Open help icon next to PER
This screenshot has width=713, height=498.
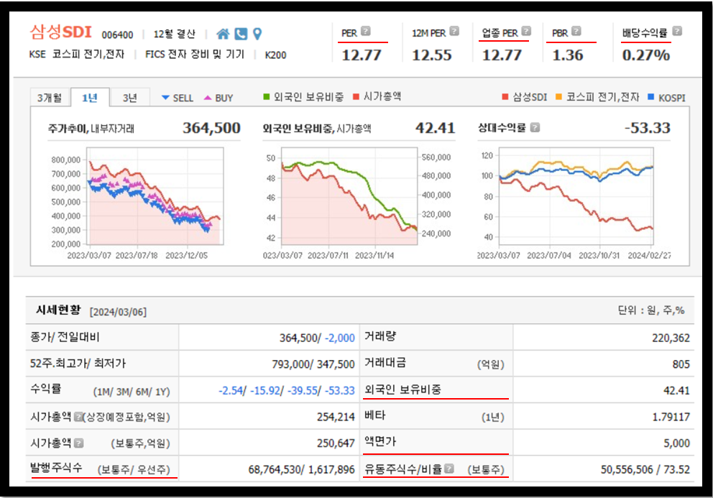[366, 31]
